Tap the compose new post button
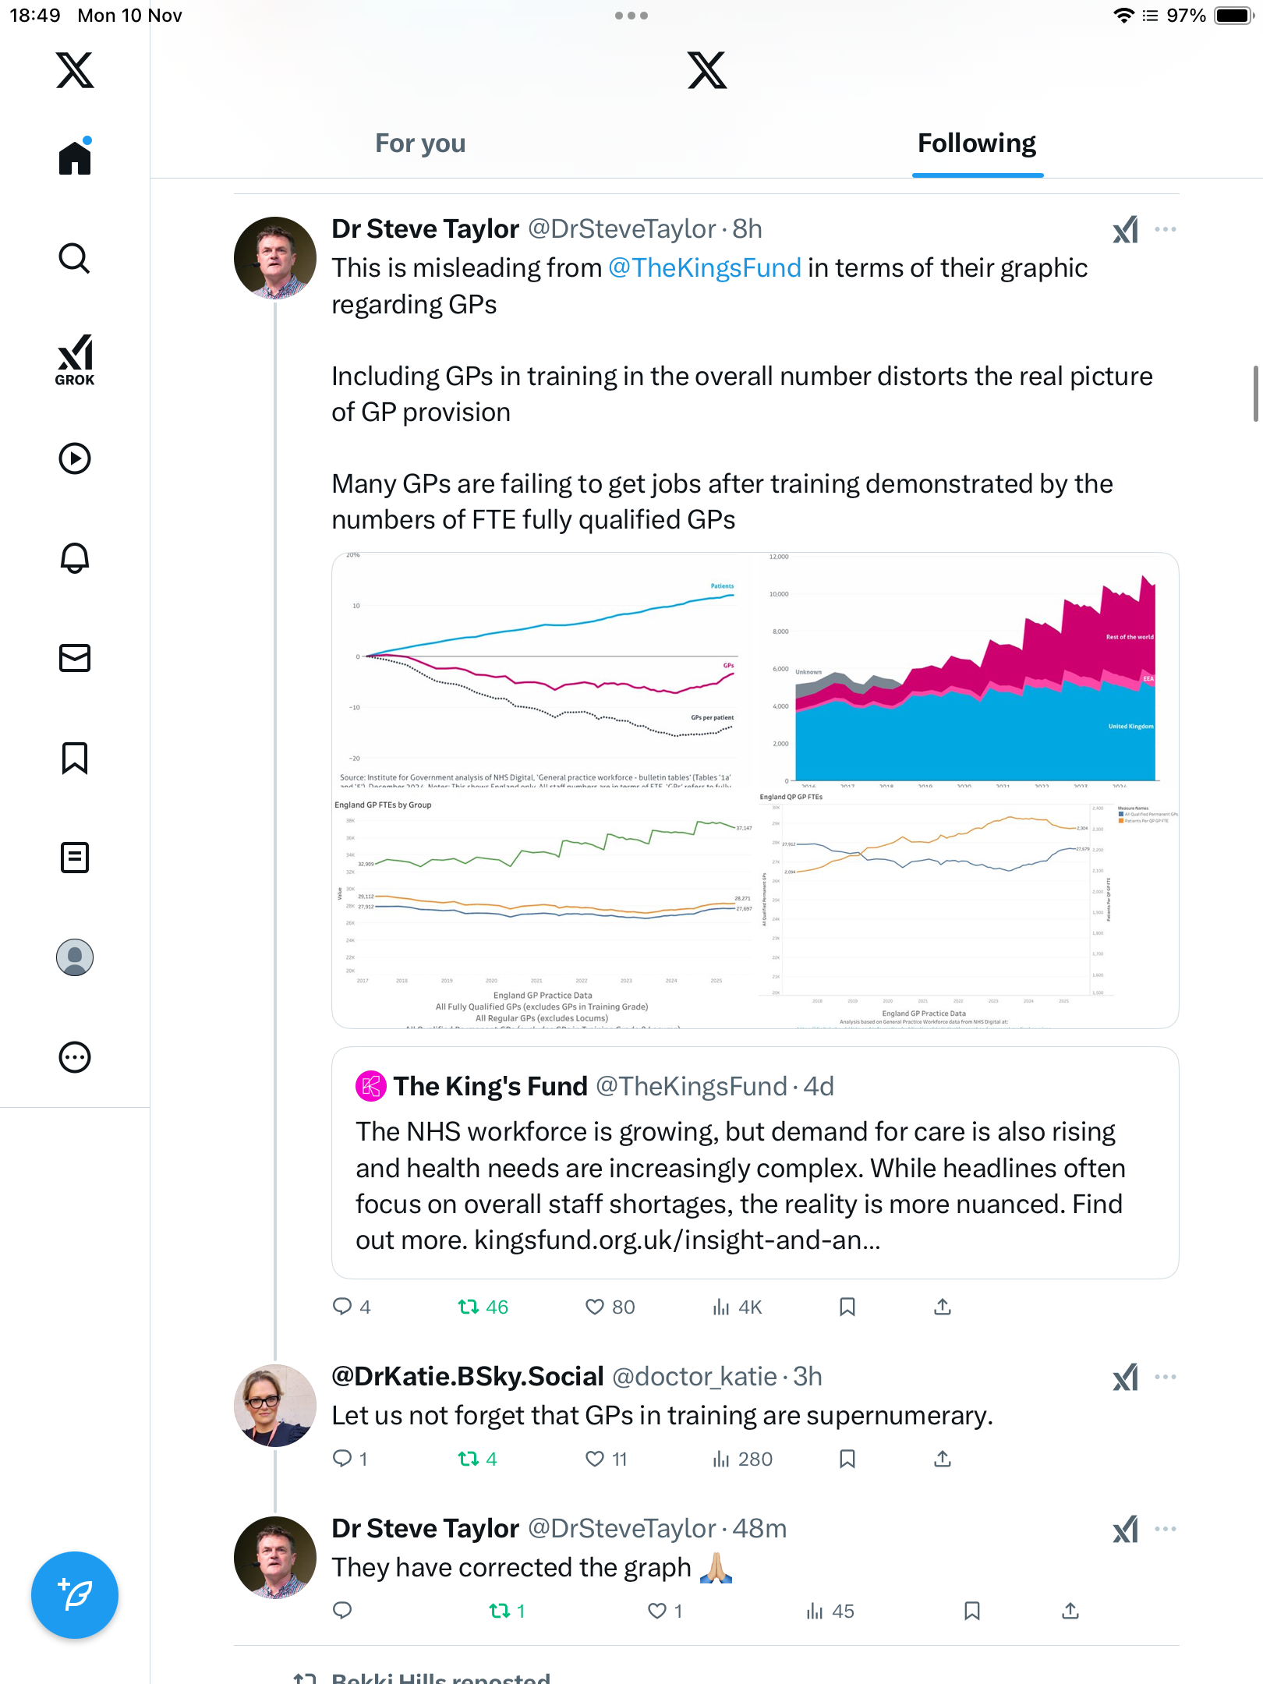This screenshot has height=1684, width=1263. pos(75,1595)
